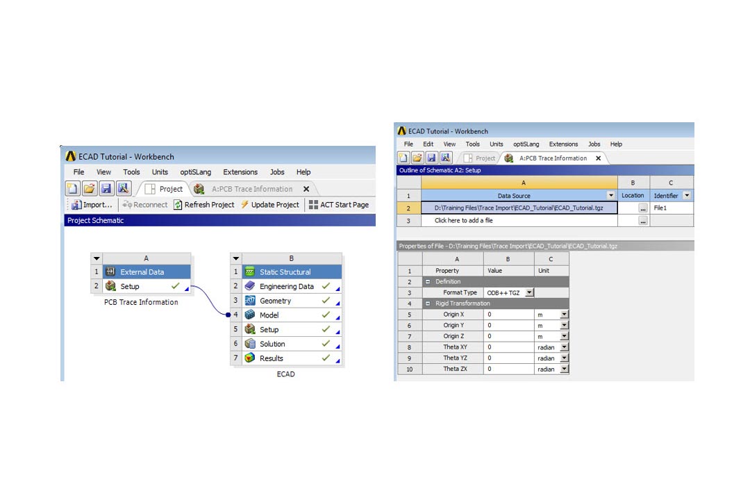This screenshot has height=500, width=750.
Task: Click the Open folder icon in Project Schematic window
Action: [x=90, y=188]
